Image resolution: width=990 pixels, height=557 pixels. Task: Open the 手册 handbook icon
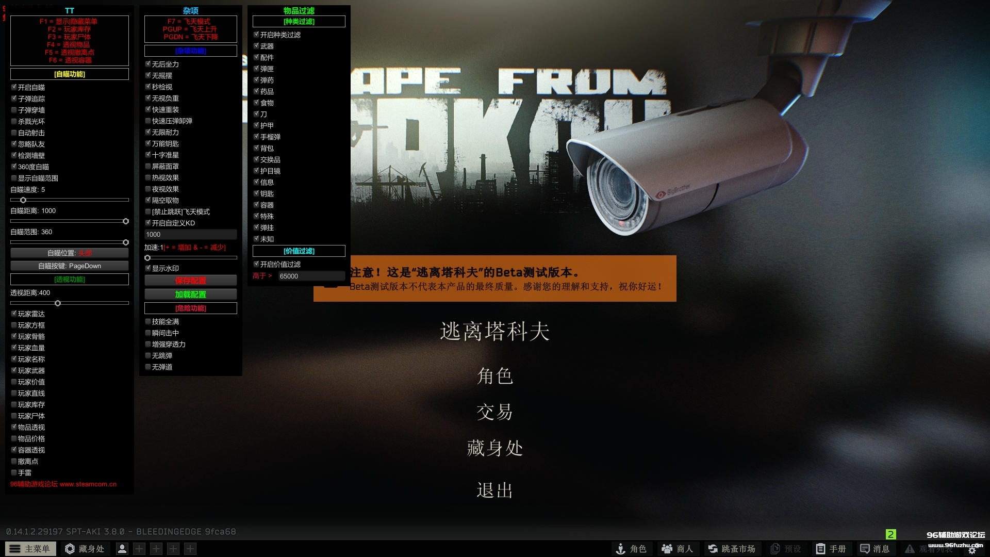(x=820, y=549)
